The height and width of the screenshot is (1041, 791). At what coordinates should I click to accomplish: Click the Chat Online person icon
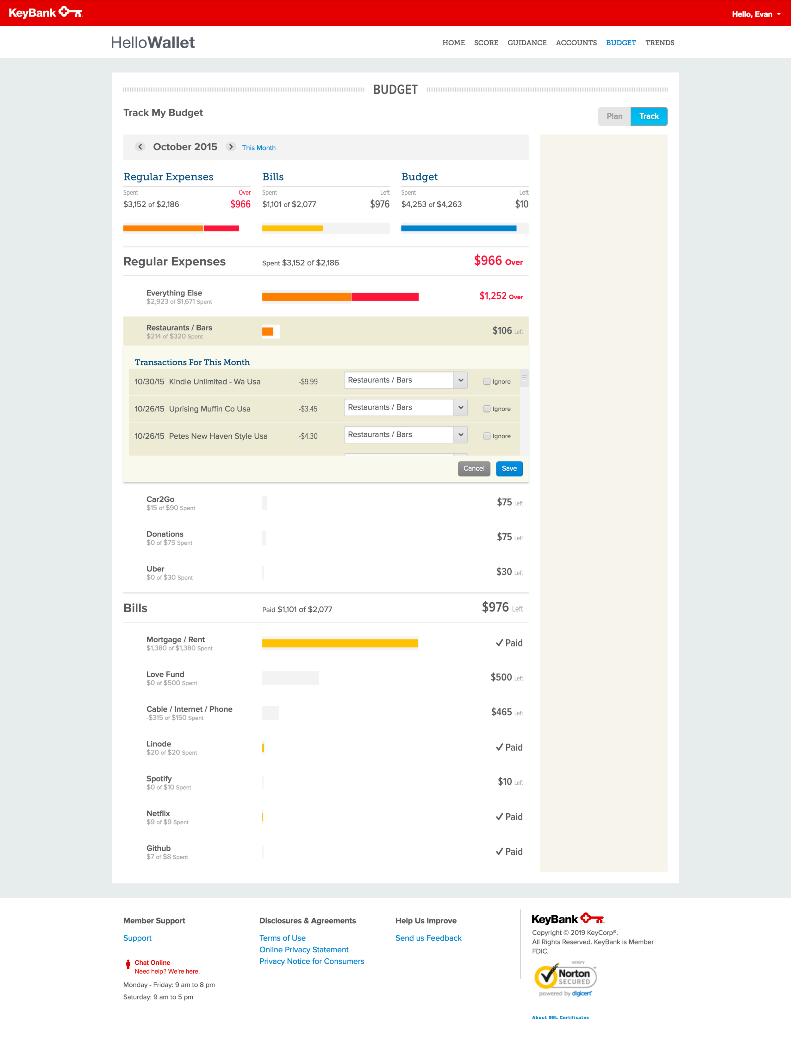click(x=128, y=965)
